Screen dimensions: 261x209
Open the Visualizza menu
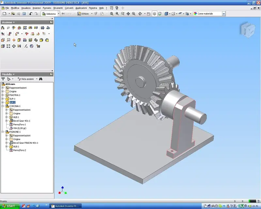[x=26, y=8]
